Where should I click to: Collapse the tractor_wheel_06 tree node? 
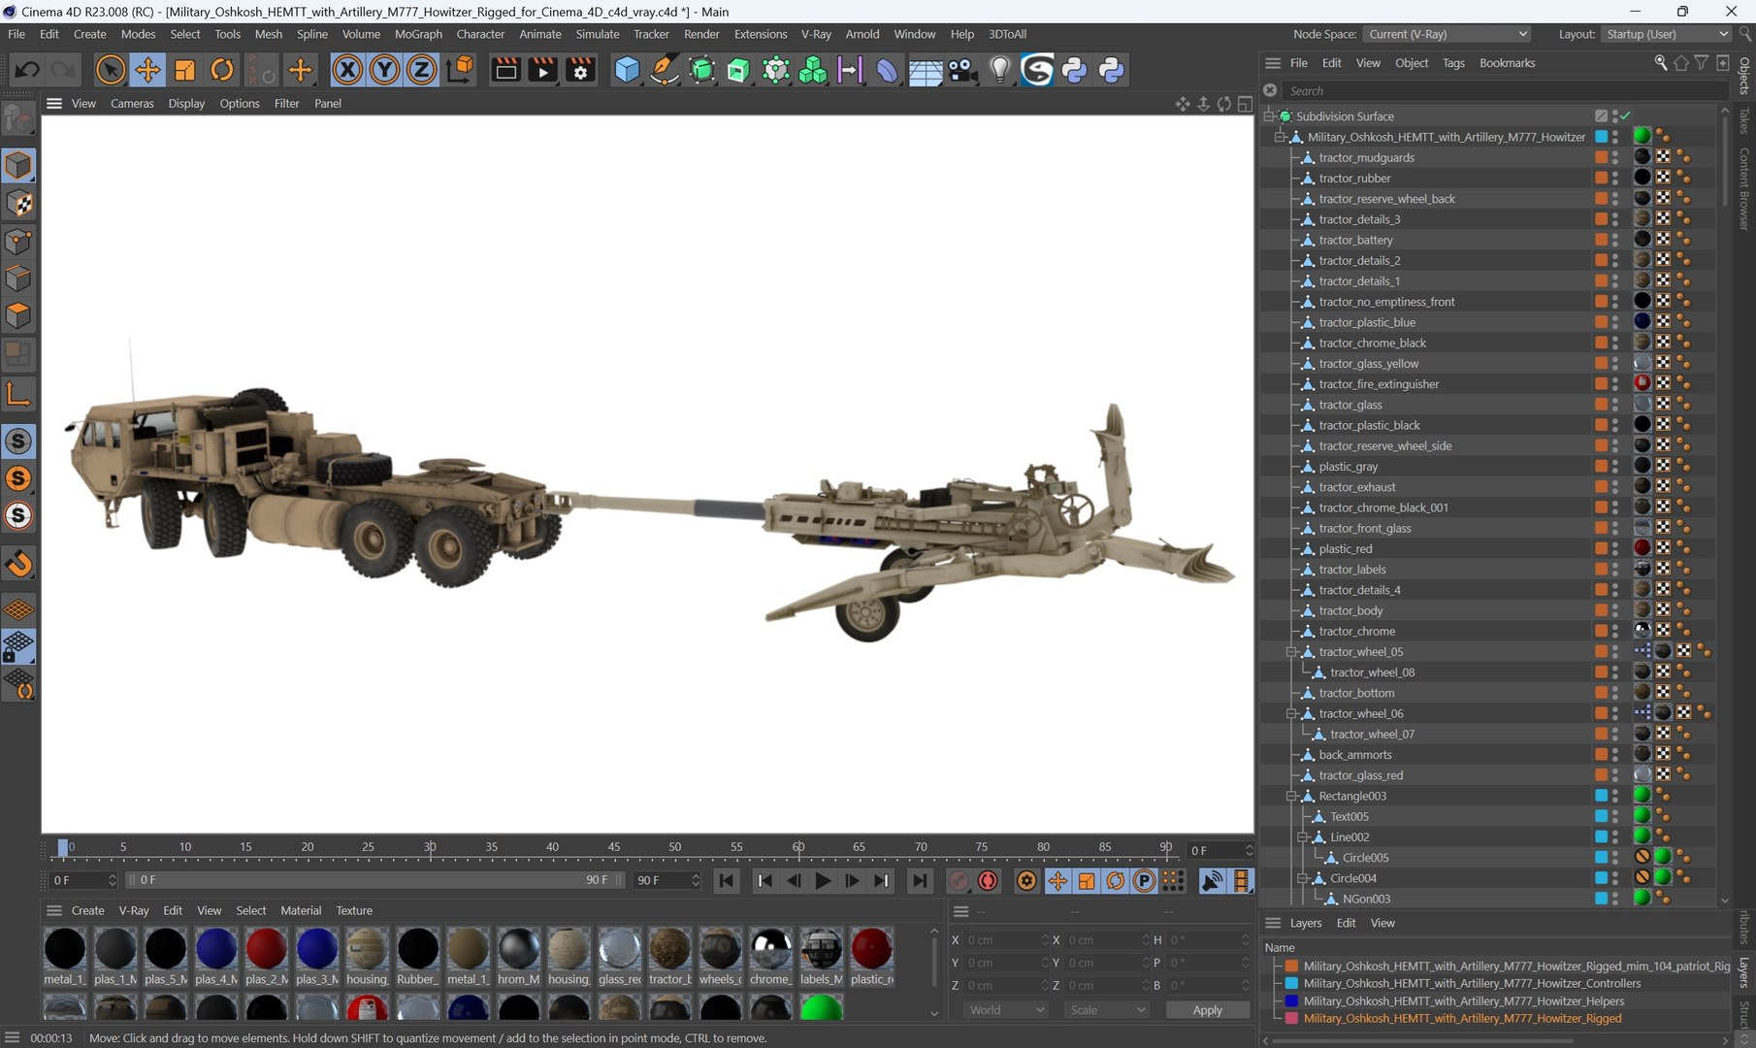pos(1291,713)
